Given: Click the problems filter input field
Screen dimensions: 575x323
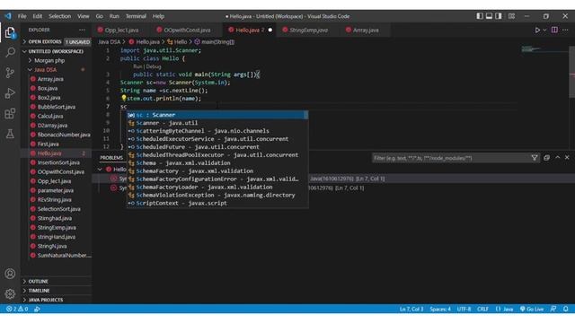Looking at the screenshot, I should coord(450,158).
